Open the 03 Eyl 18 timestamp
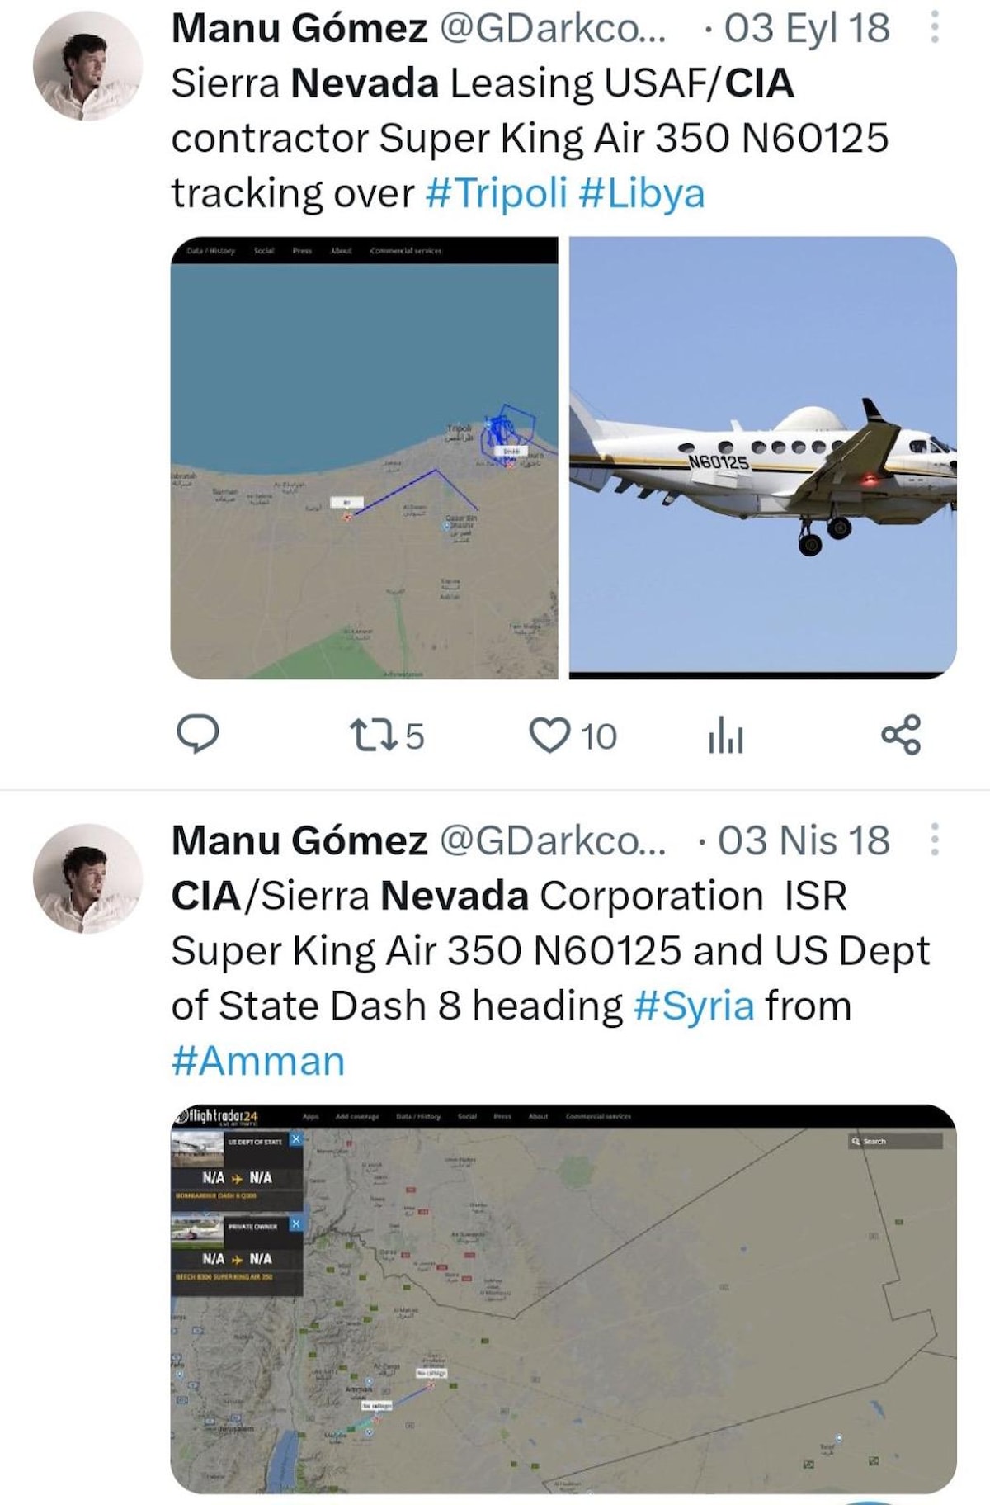The height and width of the screenshot is (1505, 990). (x=807, y=29)
